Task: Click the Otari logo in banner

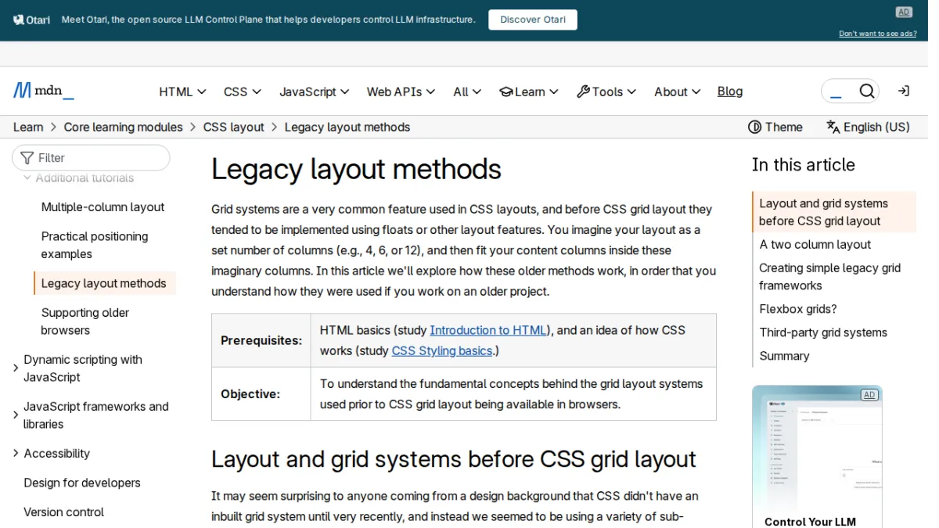Action: pyautogui.click(x=31, y=20)
